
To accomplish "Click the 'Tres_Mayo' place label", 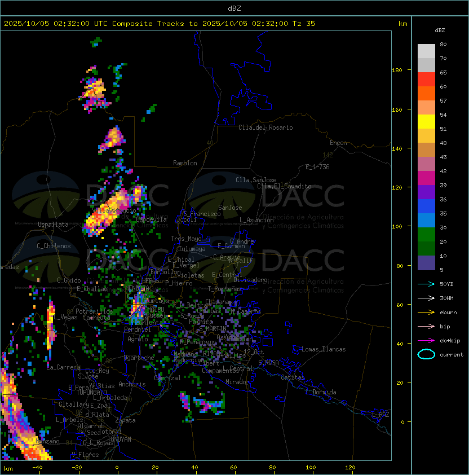I will [x=186, y=239].
